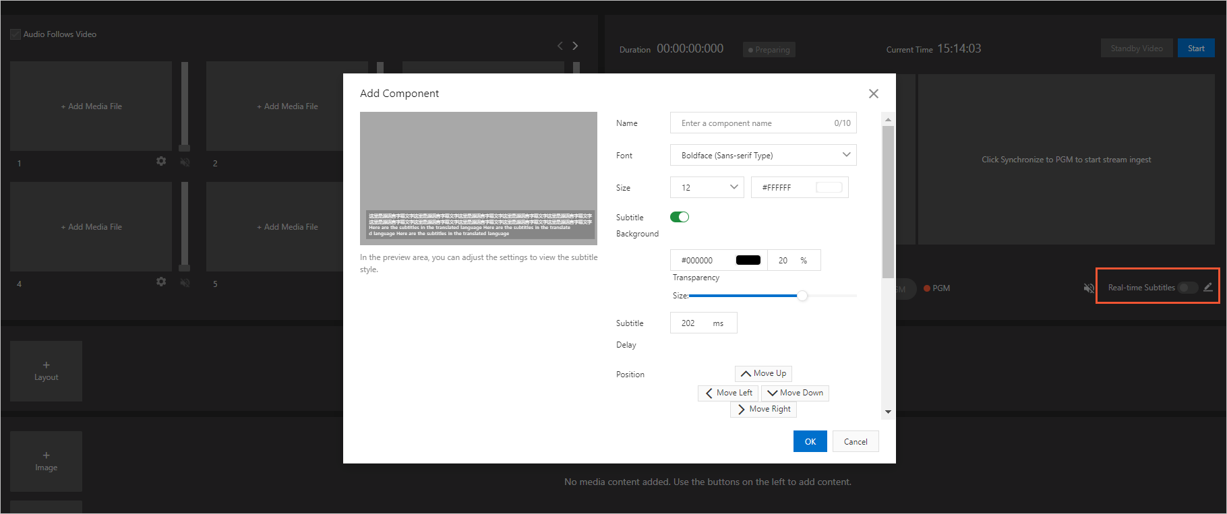Add Media File in slot 5
Image resolution: width=1227 pixels, height=514 pixels.
click(287, 227)
